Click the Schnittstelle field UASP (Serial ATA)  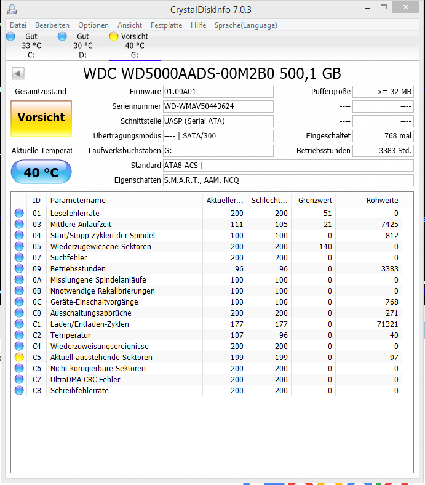pos(218,121)
